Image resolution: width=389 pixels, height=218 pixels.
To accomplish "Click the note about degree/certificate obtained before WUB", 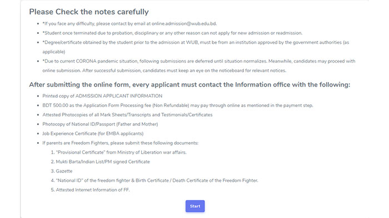I will coord(196,47).
